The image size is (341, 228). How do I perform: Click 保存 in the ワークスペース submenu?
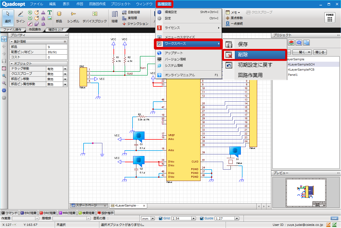[x=254, y=44]
